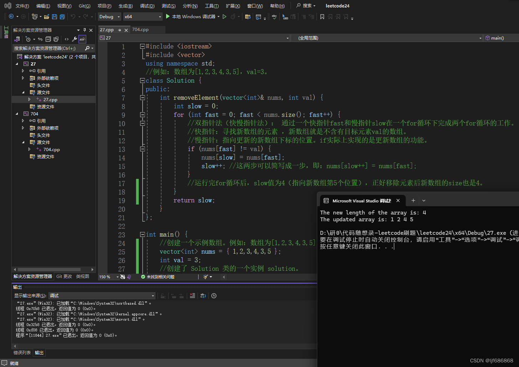Click the Save All icon in toolbar
The width and height of the screenshot is (519, 367).
(x=62, y=17)
